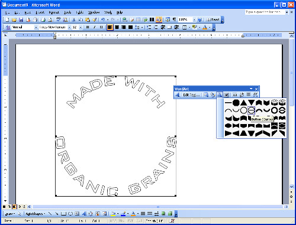The width and height of the screenshot is (296, 225).
Task: Open the Style dropdown showing Normal
Action: tap(36, 27)
